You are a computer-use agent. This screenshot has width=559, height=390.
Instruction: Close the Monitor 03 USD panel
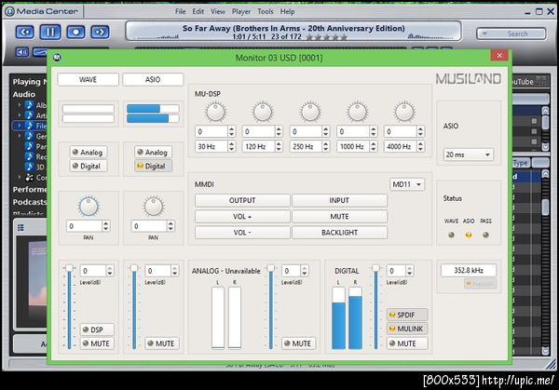click(499, 55)
